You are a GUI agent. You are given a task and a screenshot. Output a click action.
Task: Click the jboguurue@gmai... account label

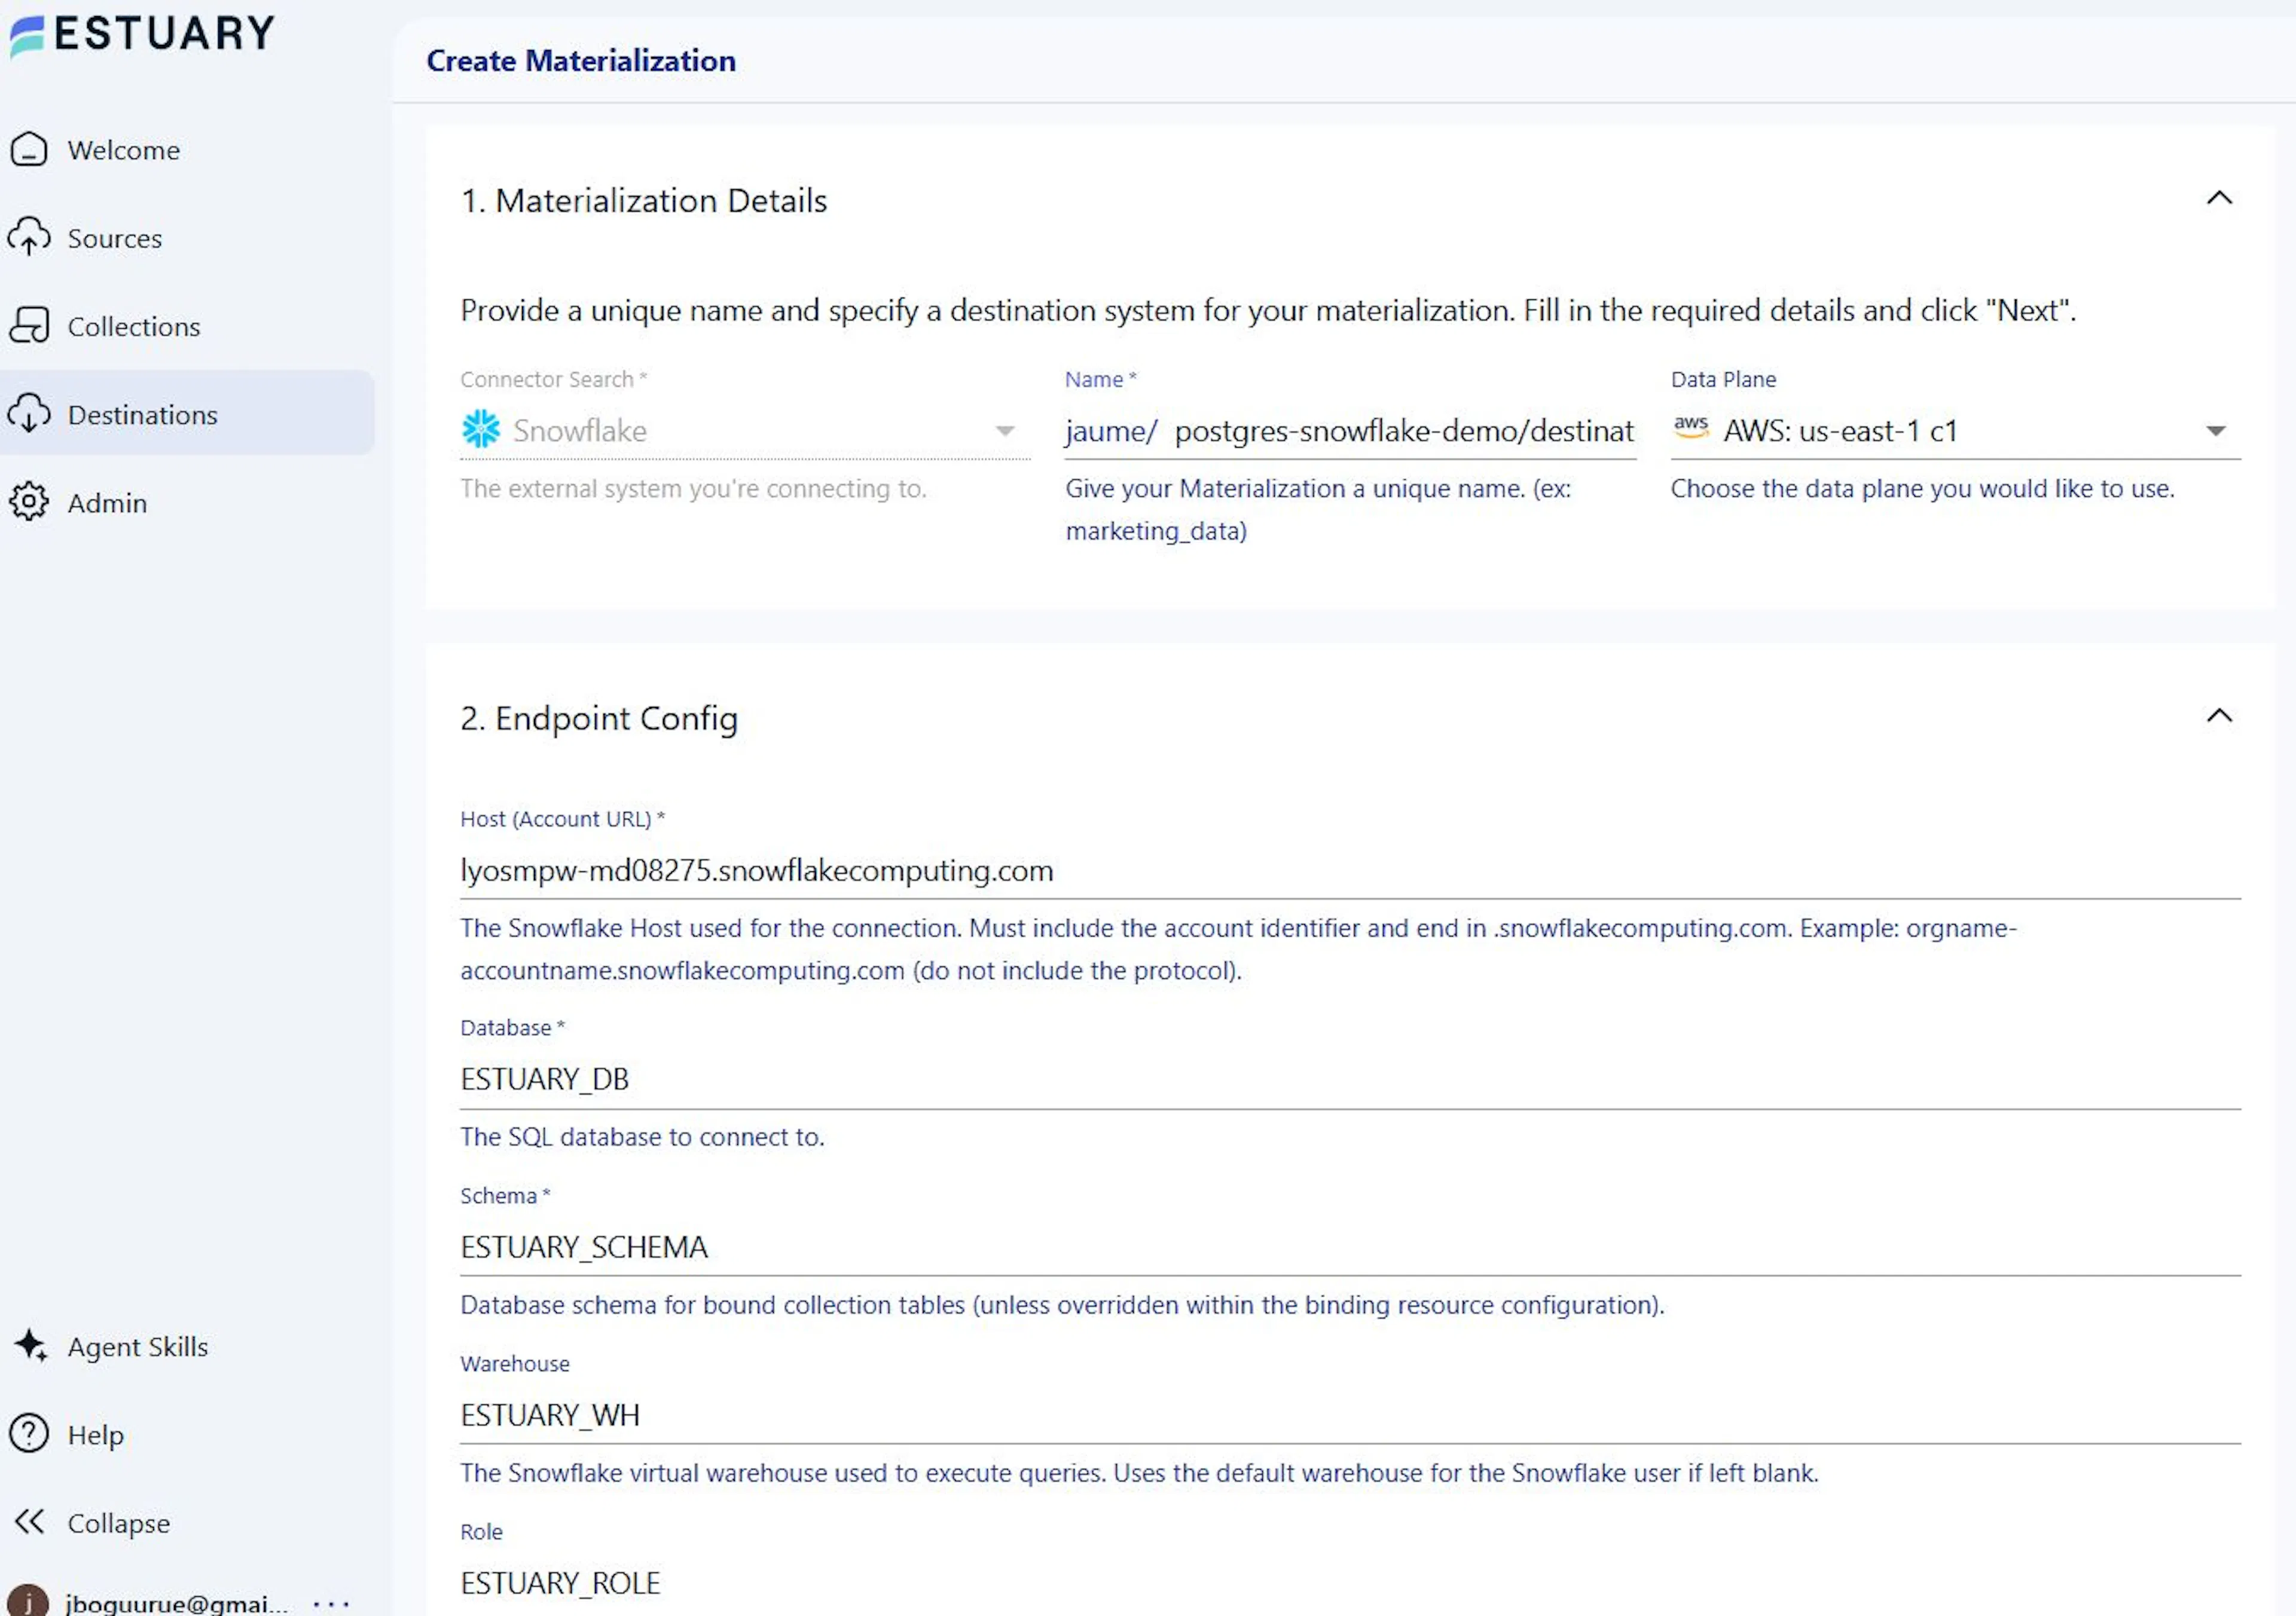177,1604
